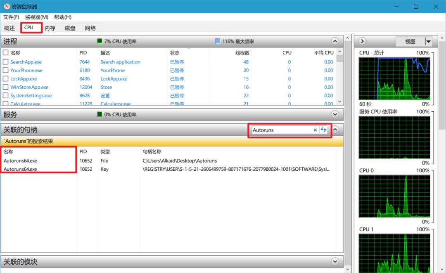Click the blue search refresh icon
Viewport: 446px width, 273px height.
tap(324, 130)
